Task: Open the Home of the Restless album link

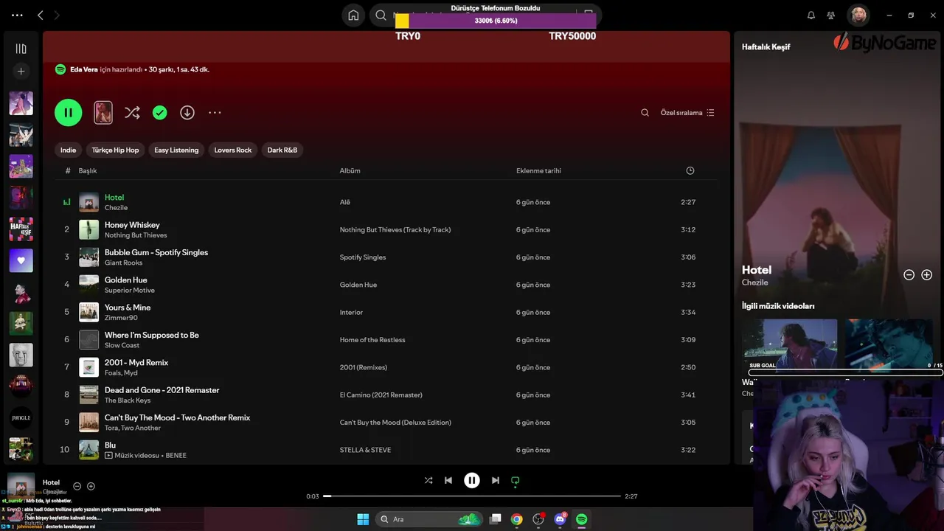Action: click(x=372, y=340)
